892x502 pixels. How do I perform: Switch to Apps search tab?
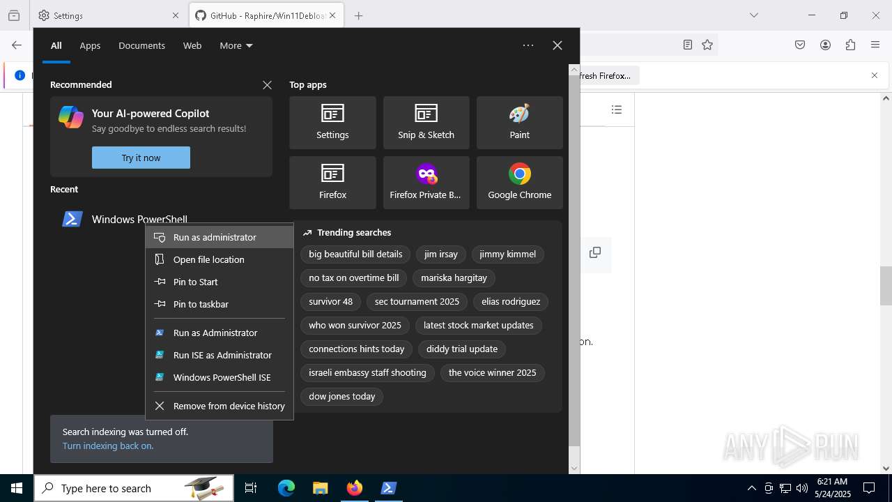pos(90,45)
